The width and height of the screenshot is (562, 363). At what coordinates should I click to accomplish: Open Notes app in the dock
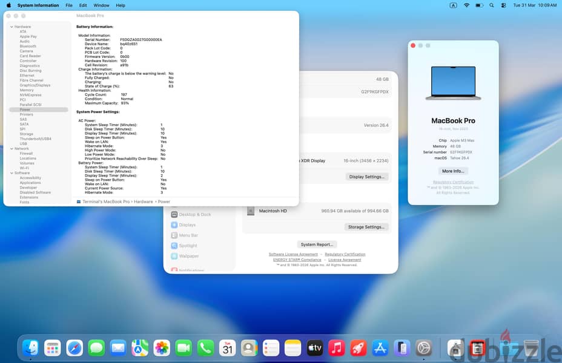tap(293, 348)
